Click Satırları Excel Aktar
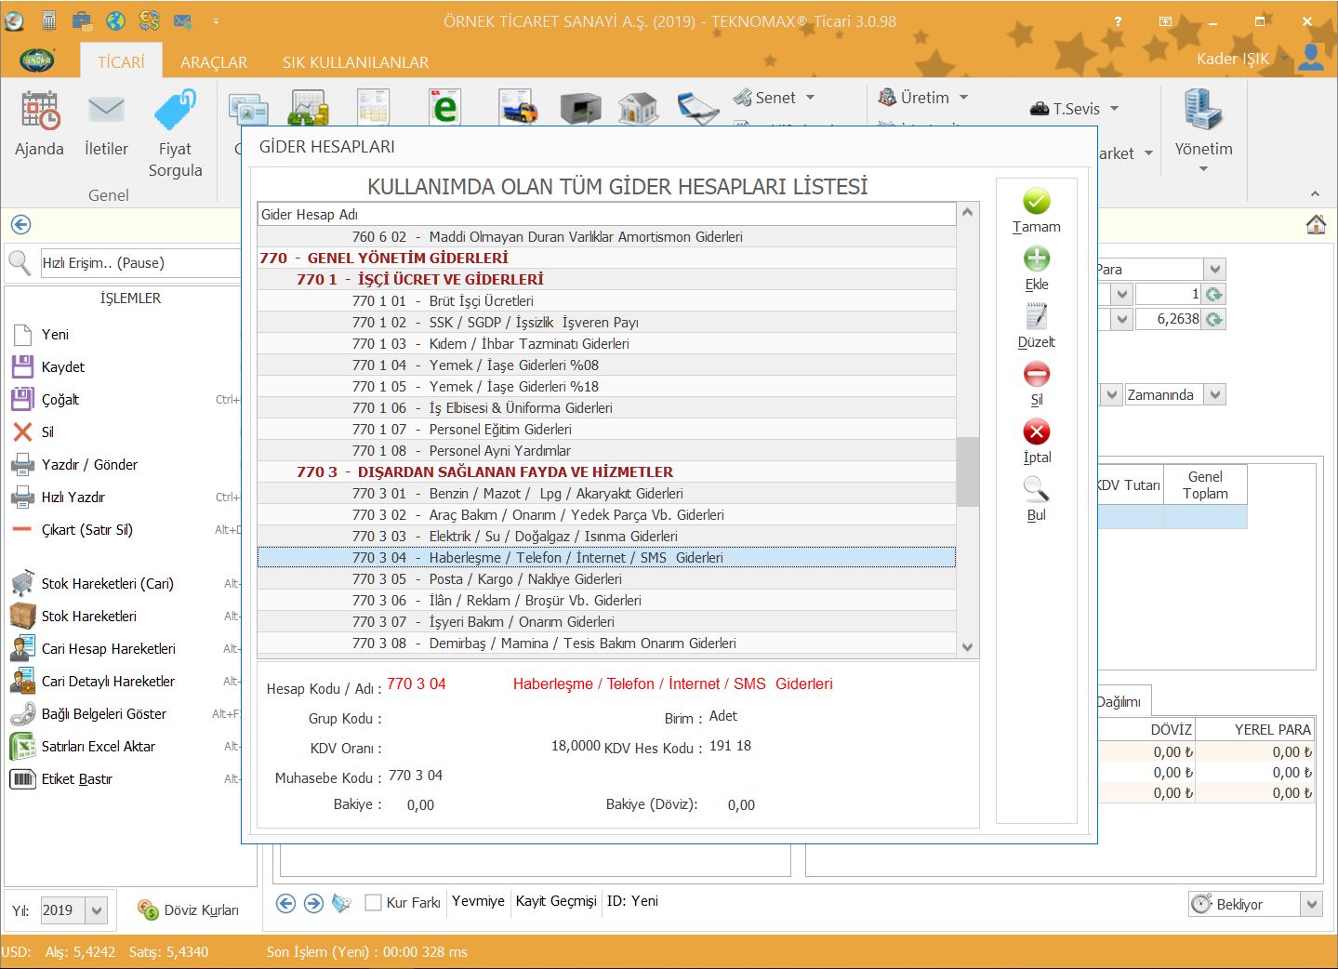Image resolution: width=1338 pixels, height=969 pixels. click(98, 747)
